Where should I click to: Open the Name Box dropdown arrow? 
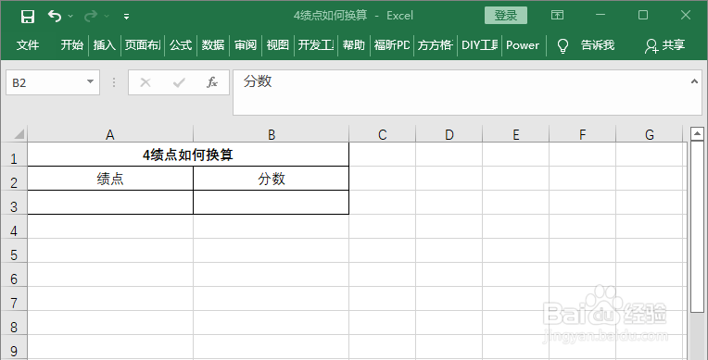click(90, 82)
